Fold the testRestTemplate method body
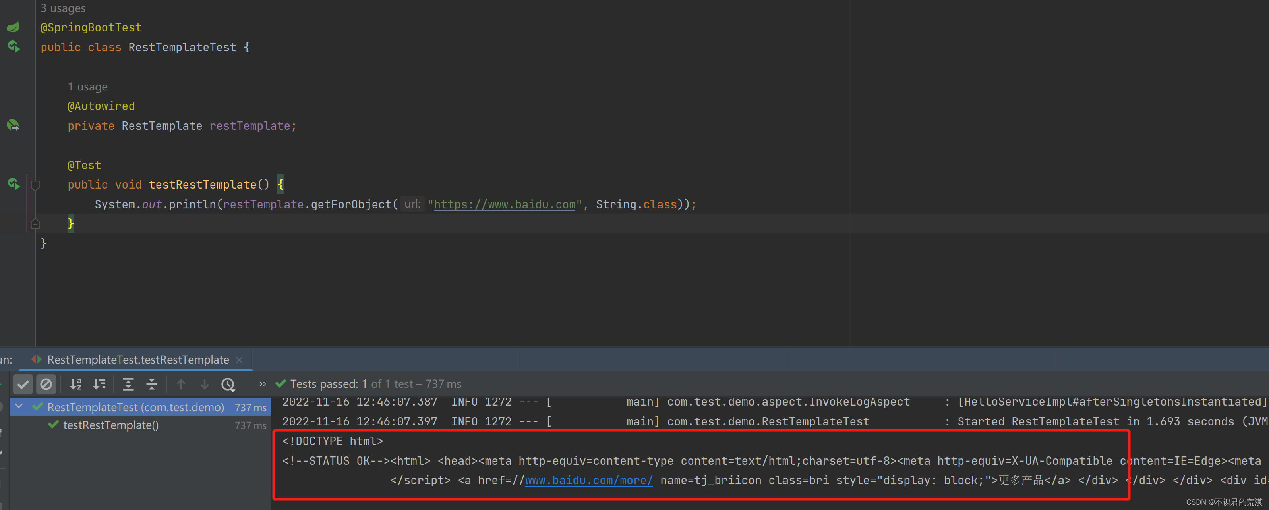Image resolution: width=1269 pixels, height=510 pixels. [35, 185]
